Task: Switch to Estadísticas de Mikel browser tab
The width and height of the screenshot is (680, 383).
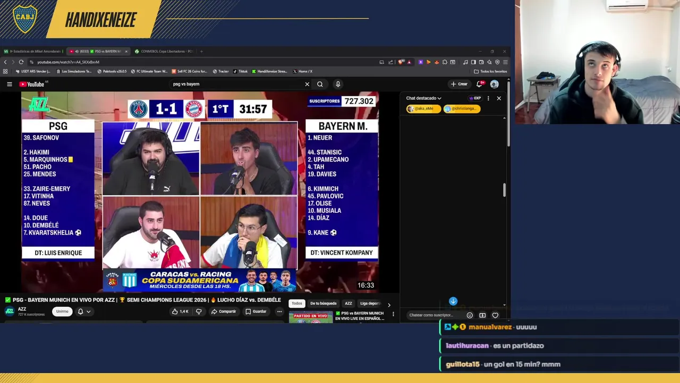Action: coord(33,52)
